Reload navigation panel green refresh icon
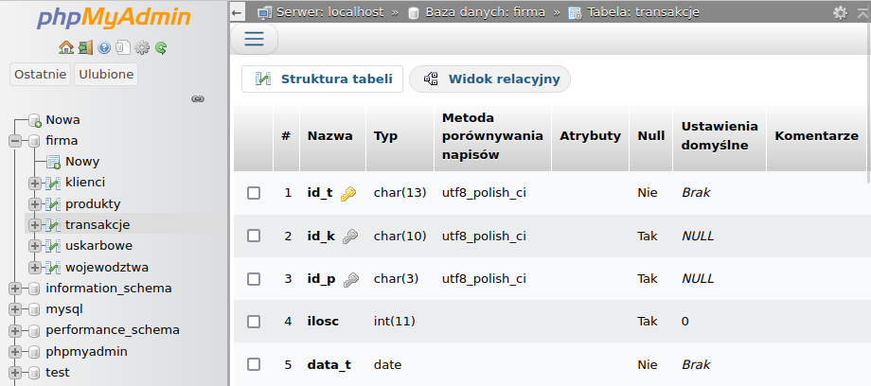871x386 pixels. 161,47
